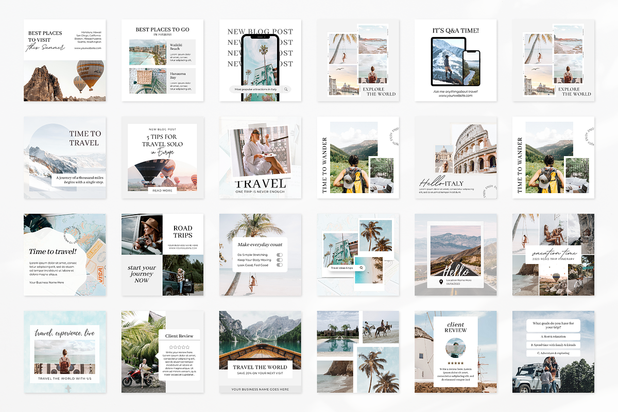Open the 'Best Places to Go in Hawaii' template
The image size is (618, 412).
pyautogui.click(x=162, y=60)
